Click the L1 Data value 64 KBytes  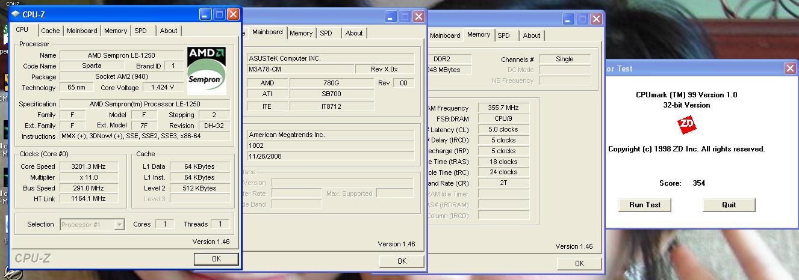(x=200, y=166)
